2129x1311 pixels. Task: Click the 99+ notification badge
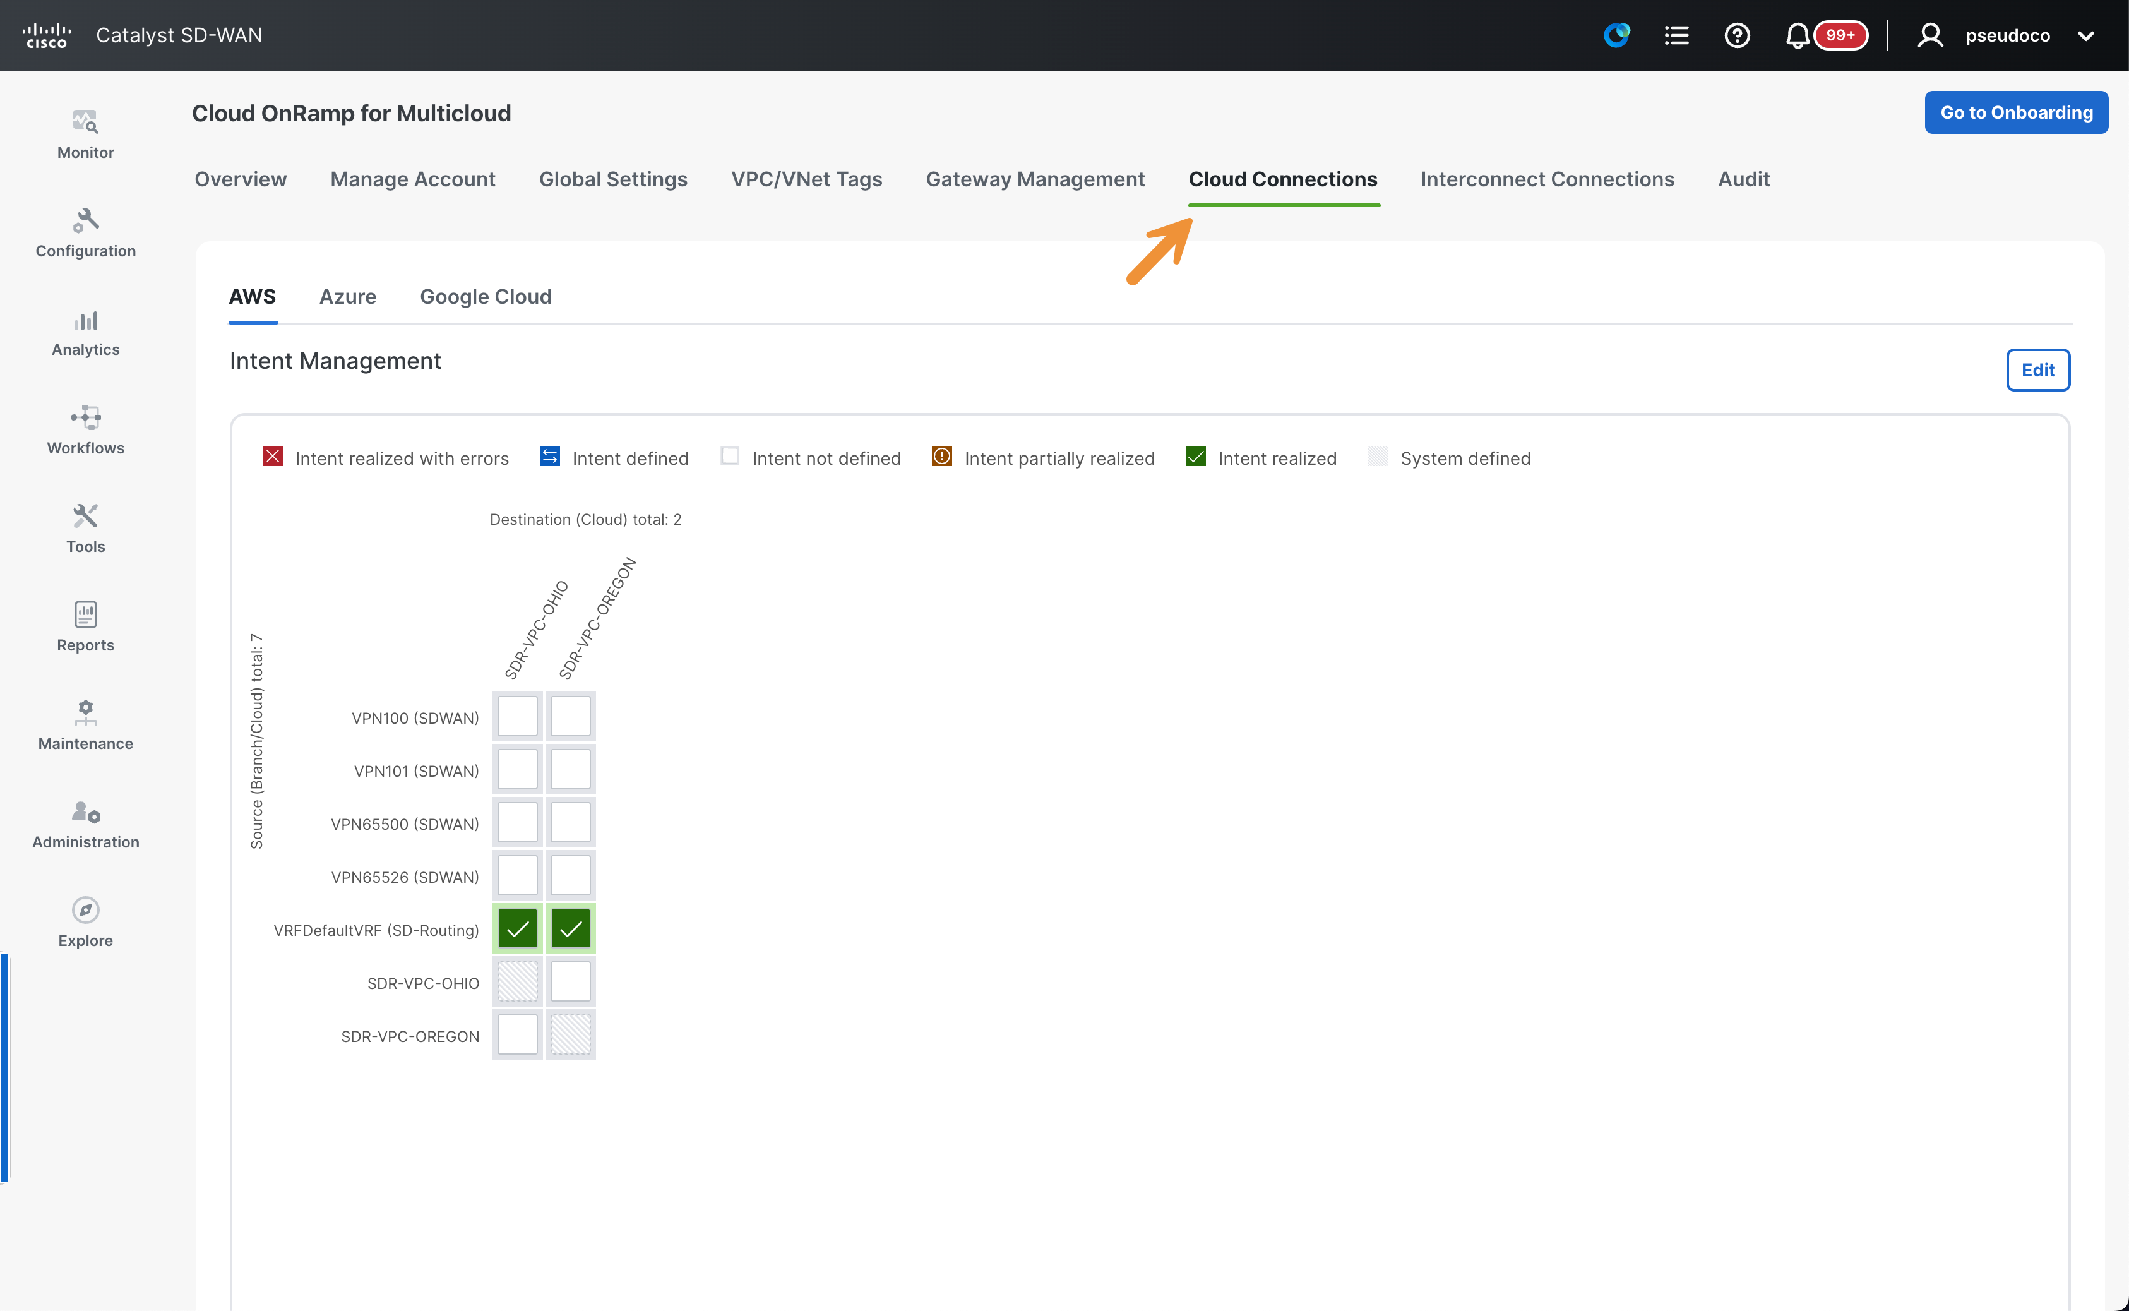1840,35
